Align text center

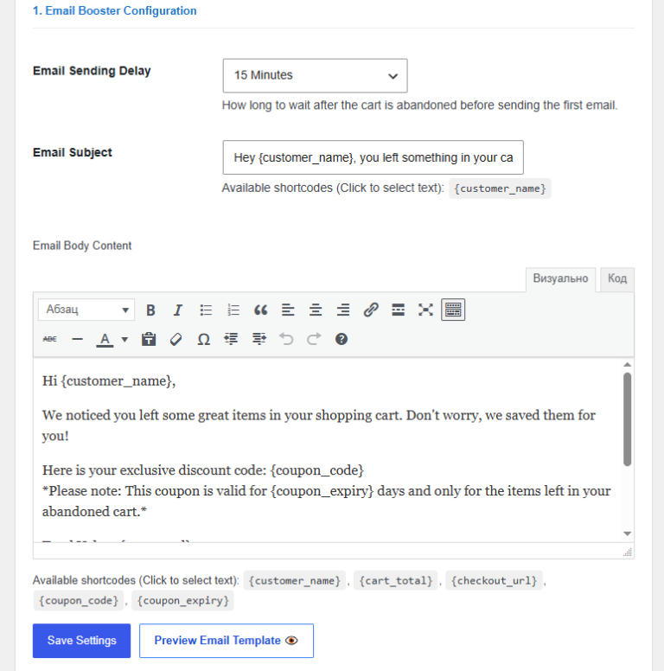coord(316,310)
